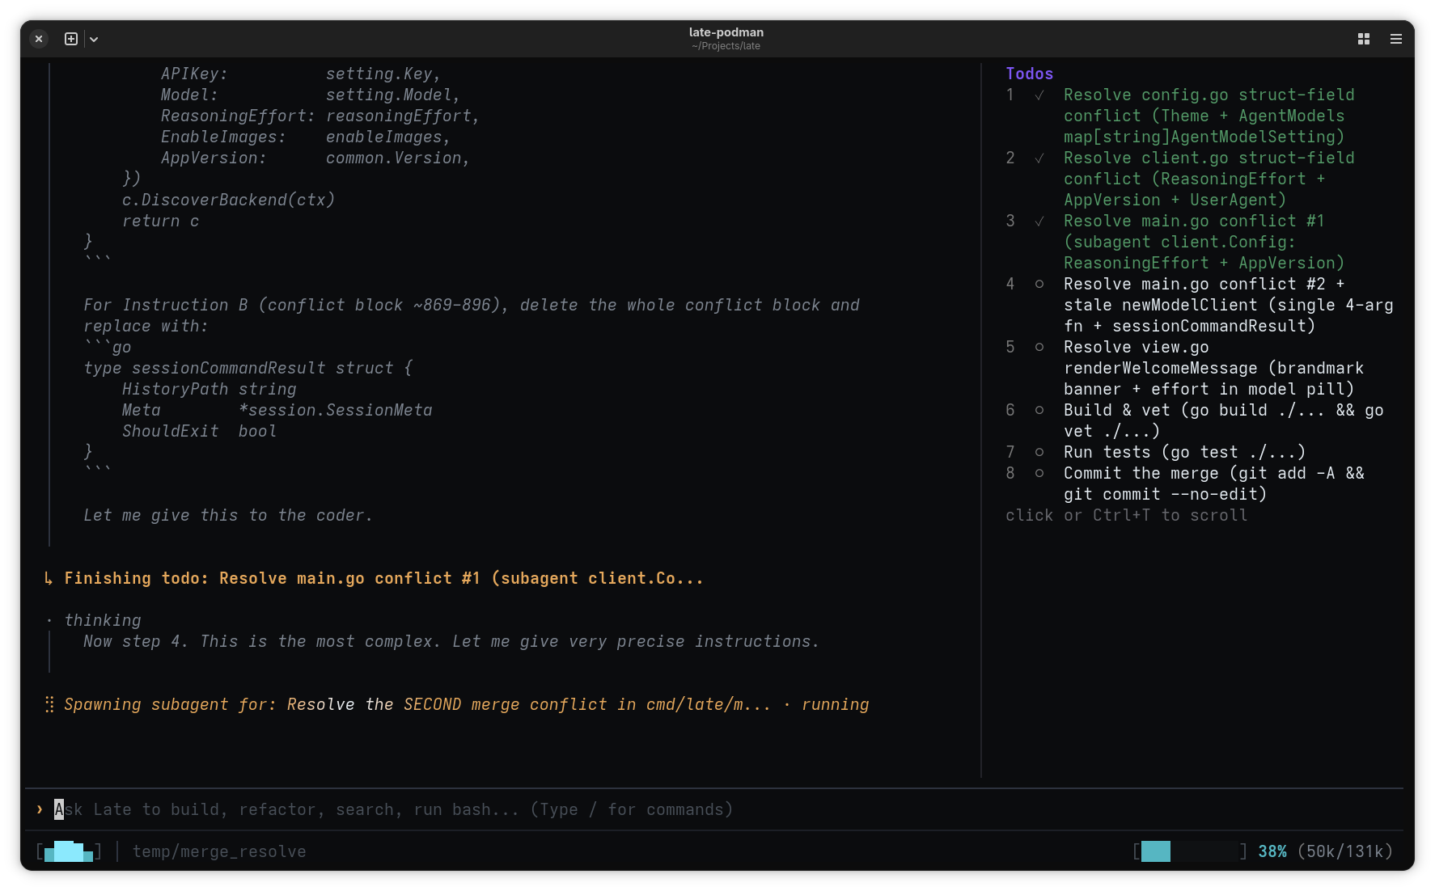Click the lower 'thinking' block label

(x=103, y=620)
